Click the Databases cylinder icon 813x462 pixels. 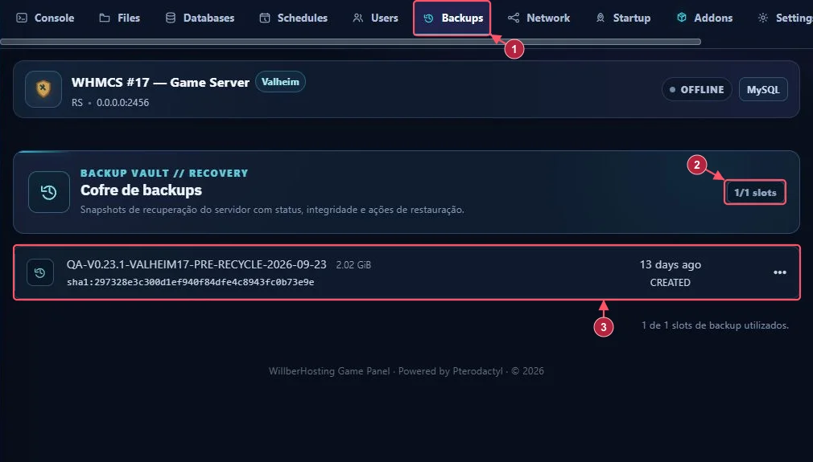click(171, 18)
